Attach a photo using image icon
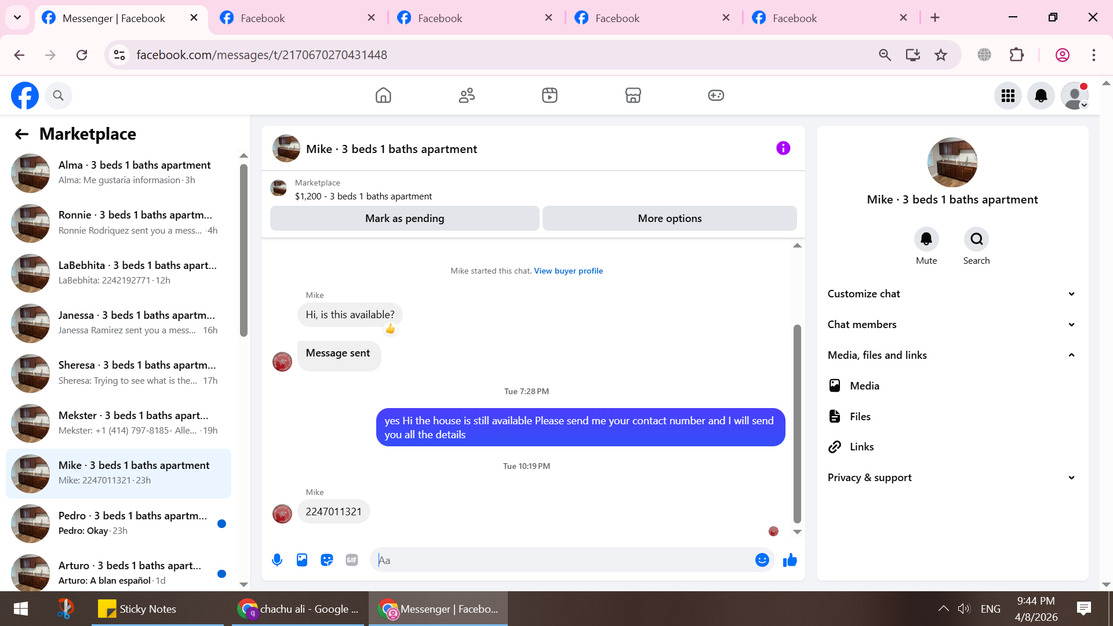The height and width of the screenshot is (626, 1113). pos(302,560)
